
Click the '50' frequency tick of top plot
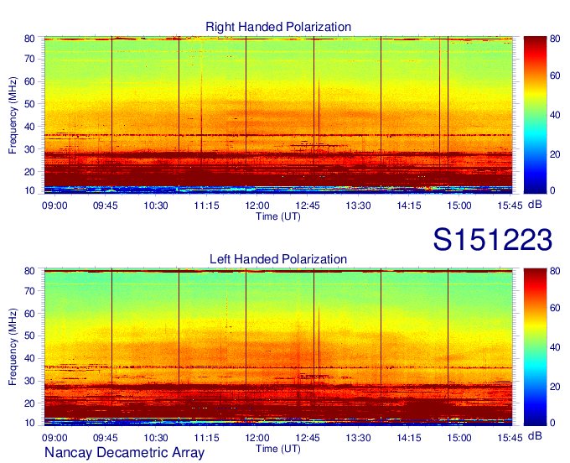tap(29, 104)
